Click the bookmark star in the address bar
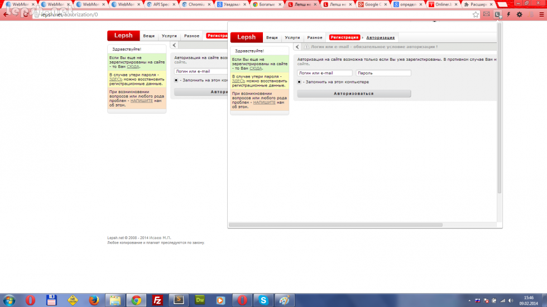Image resolution: width=547 pixels, height=307 pixels. point(476,14)
